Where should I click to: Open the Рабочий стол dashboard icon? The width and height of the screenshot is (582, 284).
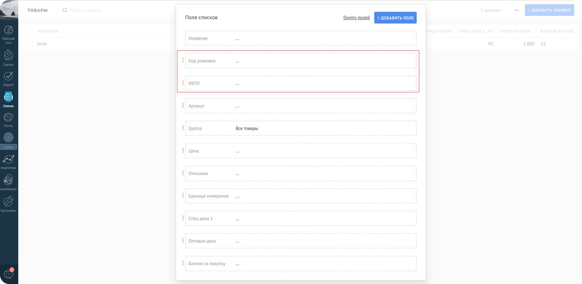[x=8, y=34]
